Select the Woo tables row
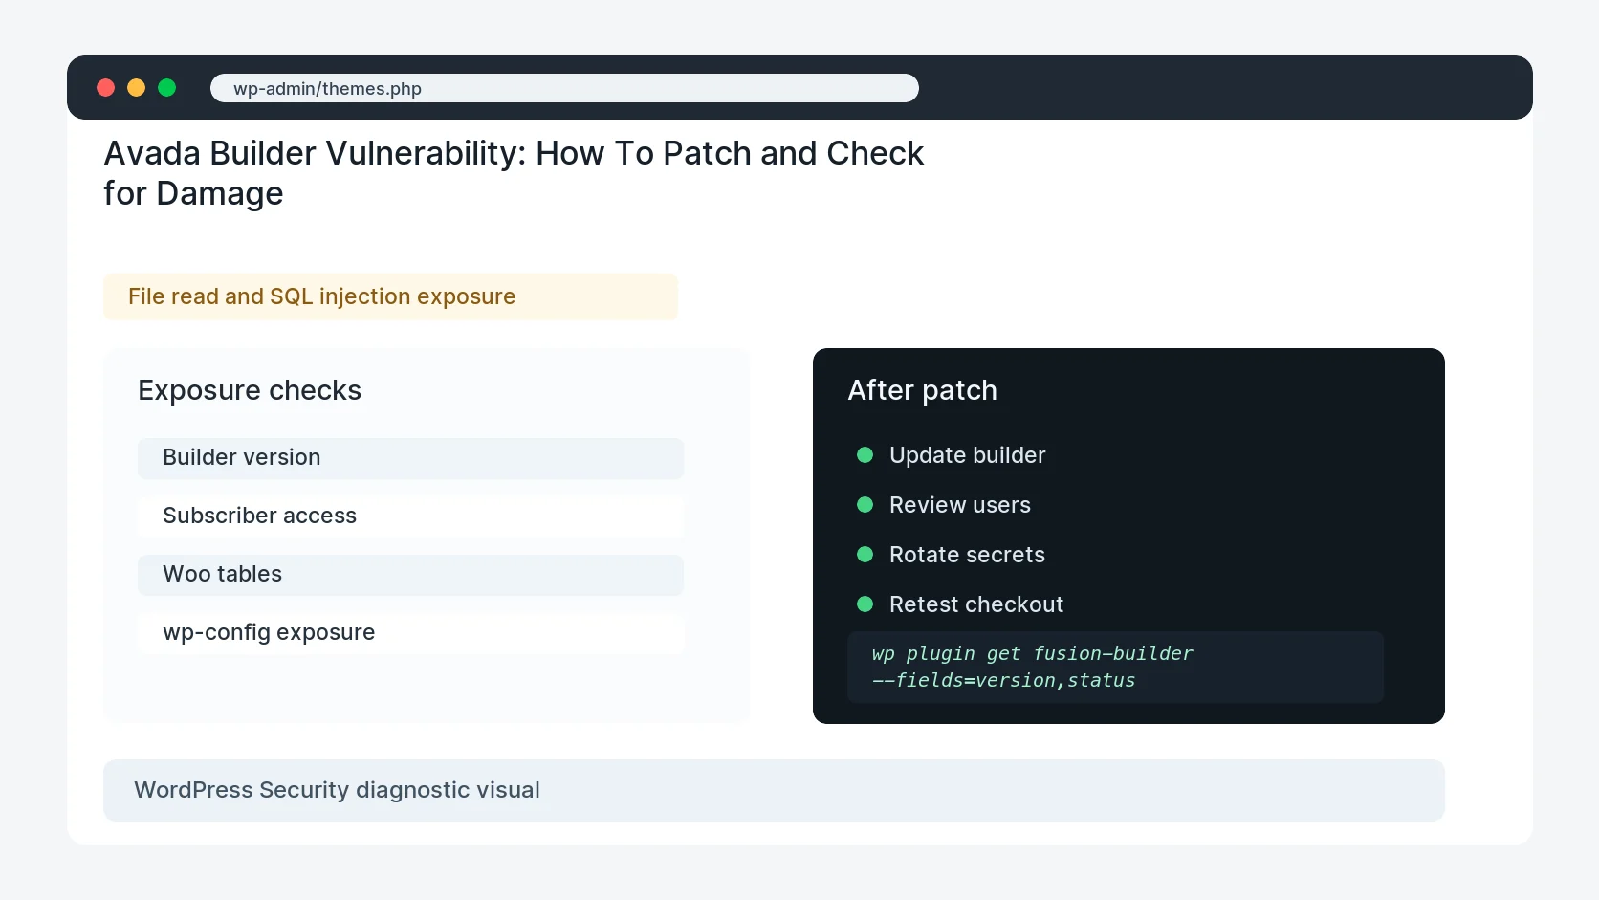The width and height of the screenshot is (1599, 900). tap(410, 575)
